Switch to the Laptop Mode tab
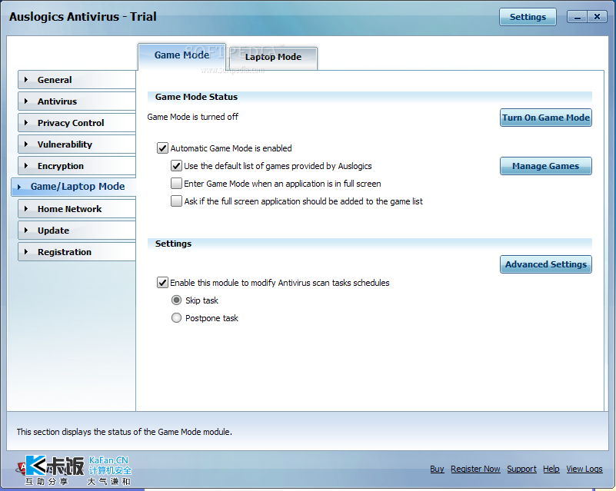 tap(273, 58)
